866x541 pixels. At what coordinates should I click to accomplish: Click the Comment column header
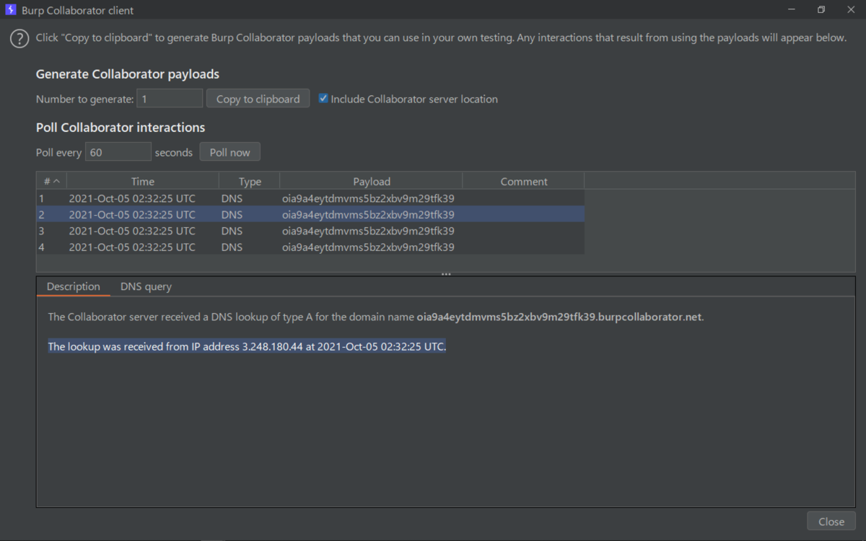pos(524,181)
